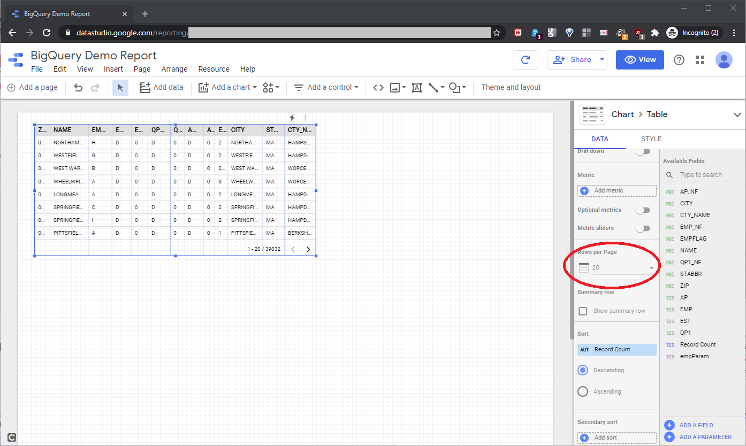746x446 pixels.
Task: Open the Add a control dropdown
Action: point(326,87)
